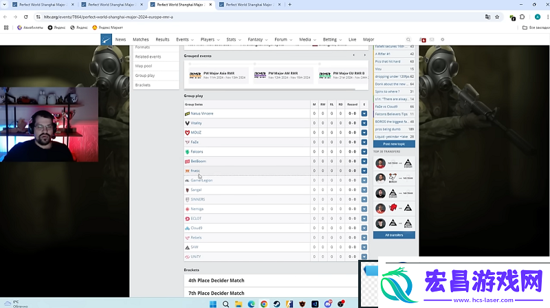
Task: Go to the News menu item
Action: pyautogui.click(x=120, y=40)
